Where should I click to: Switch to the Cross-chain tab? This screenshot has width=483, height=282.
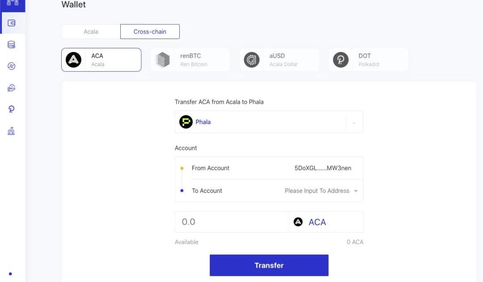[x=150, y=31]
